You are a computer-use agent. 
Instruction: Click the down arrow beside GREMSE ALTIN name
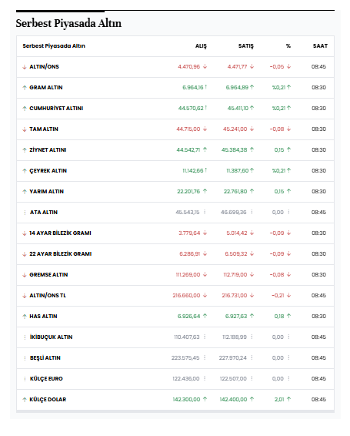25,275
